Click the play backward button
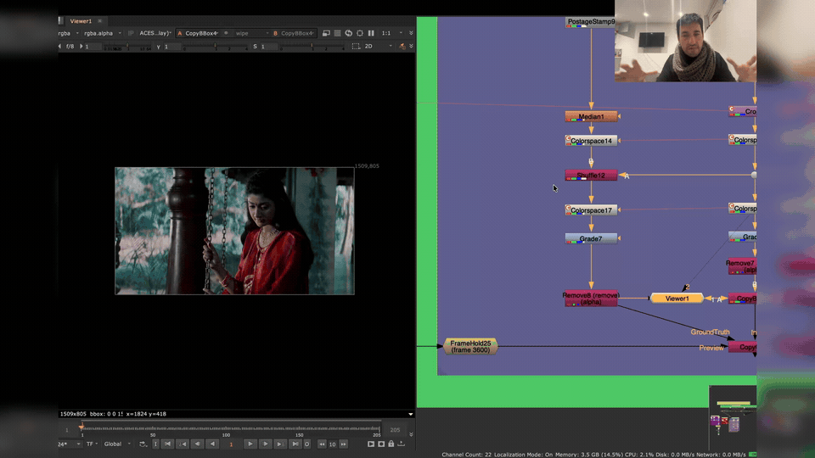This screenshot has height=458, width=815. [x=212, y=444]
